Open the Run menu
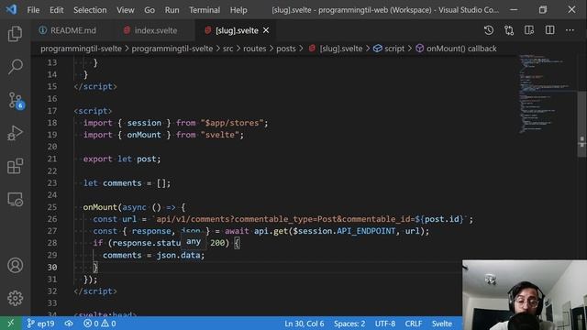 172,10
